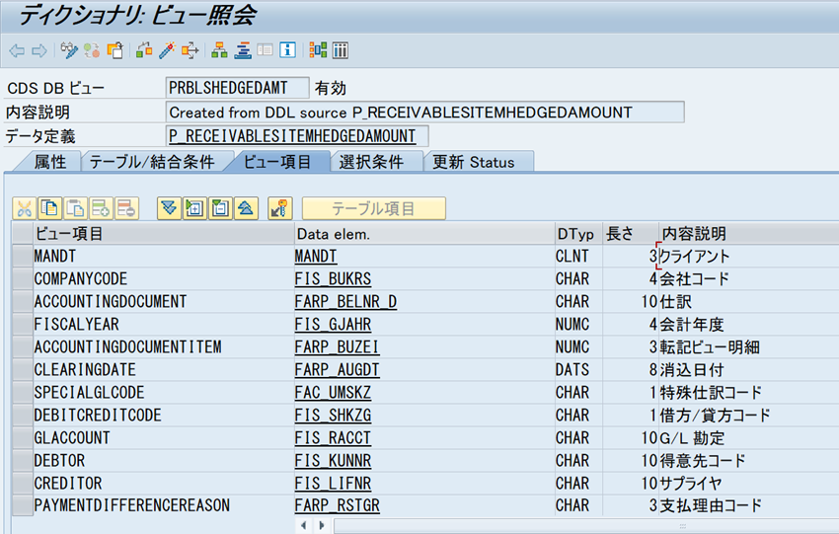Show table contents with the grid icon
839x534 pixels.
point(341,50)
